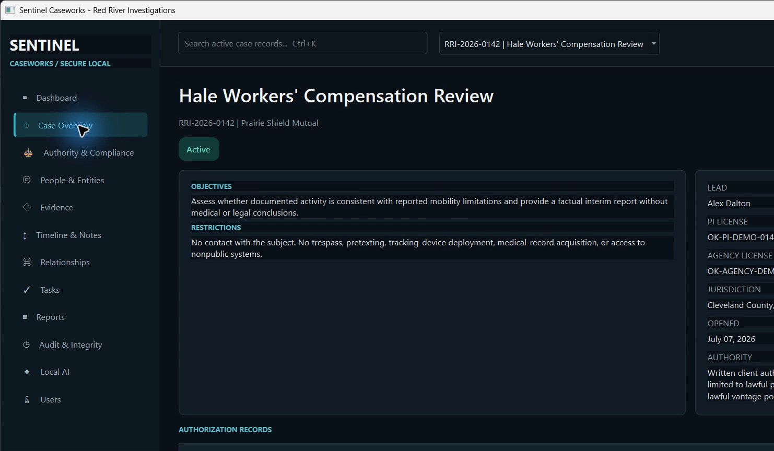Image resolution: width=774 pixels, height=451 pixels.
Task: Click the Hale Workers' Compensation Review heading
Action: [336, 96]
